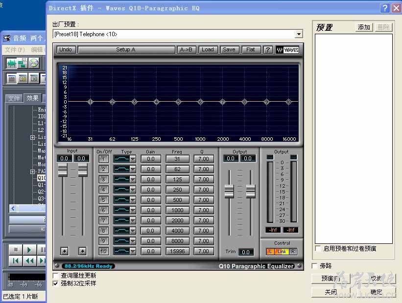Click the second toolbar icon below the view buttons
Image resolution: width=402 pixels, height=303 pixels.
pyautogui.click(x=23, y=79)
